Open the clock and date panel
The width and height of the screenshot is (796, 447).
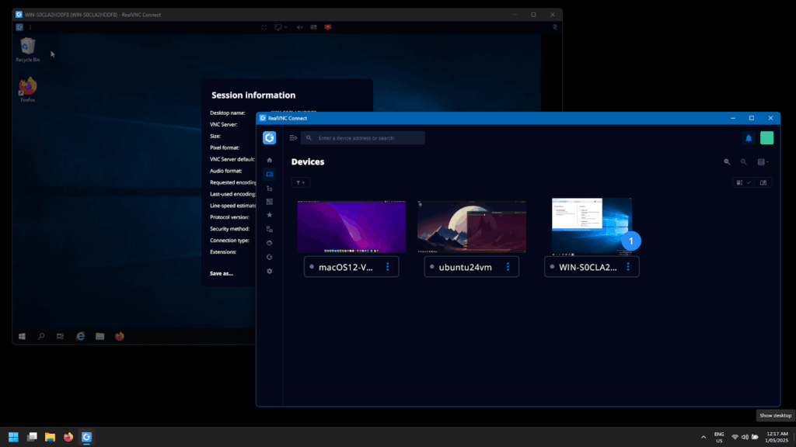777,437
